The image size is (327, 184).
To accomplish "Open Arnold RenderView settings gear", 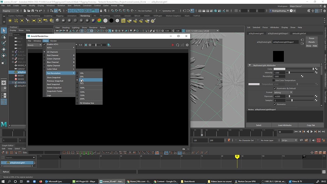I will point(187,45).
